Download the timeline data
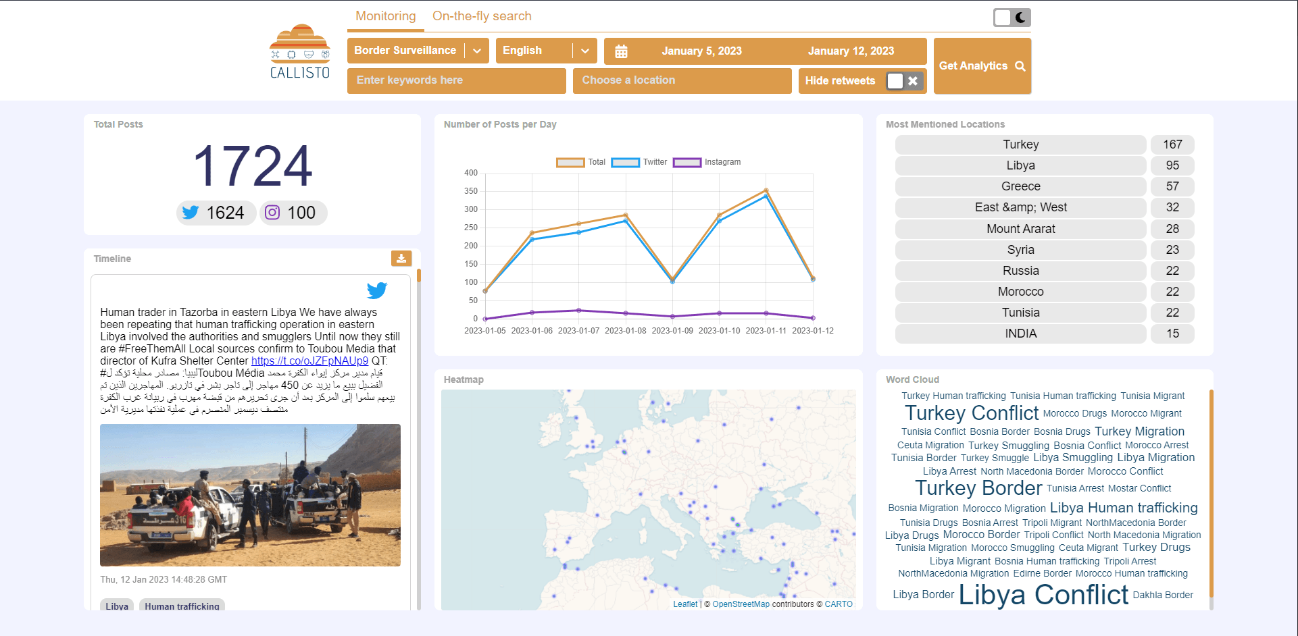 click(401, 258)
